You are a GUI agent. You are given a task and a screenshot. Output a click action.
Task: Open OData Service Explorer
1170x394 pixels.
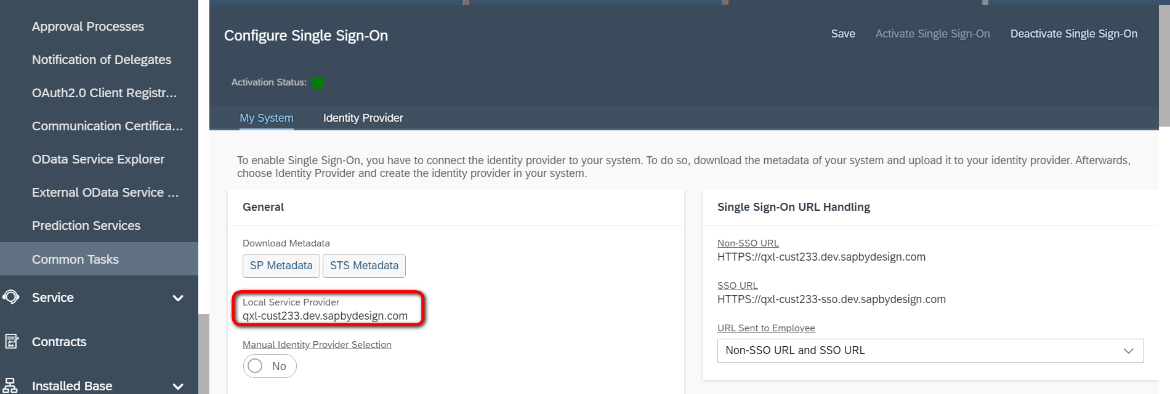point(98,159)
